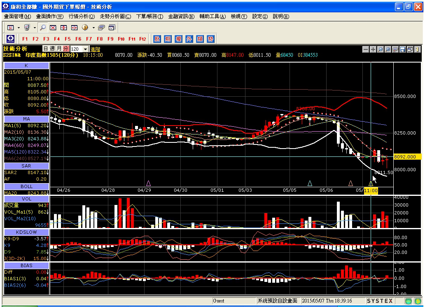425x307 pixels.
Task: Click the cascade windows icon on chart
Action: (x=410, y=49)
